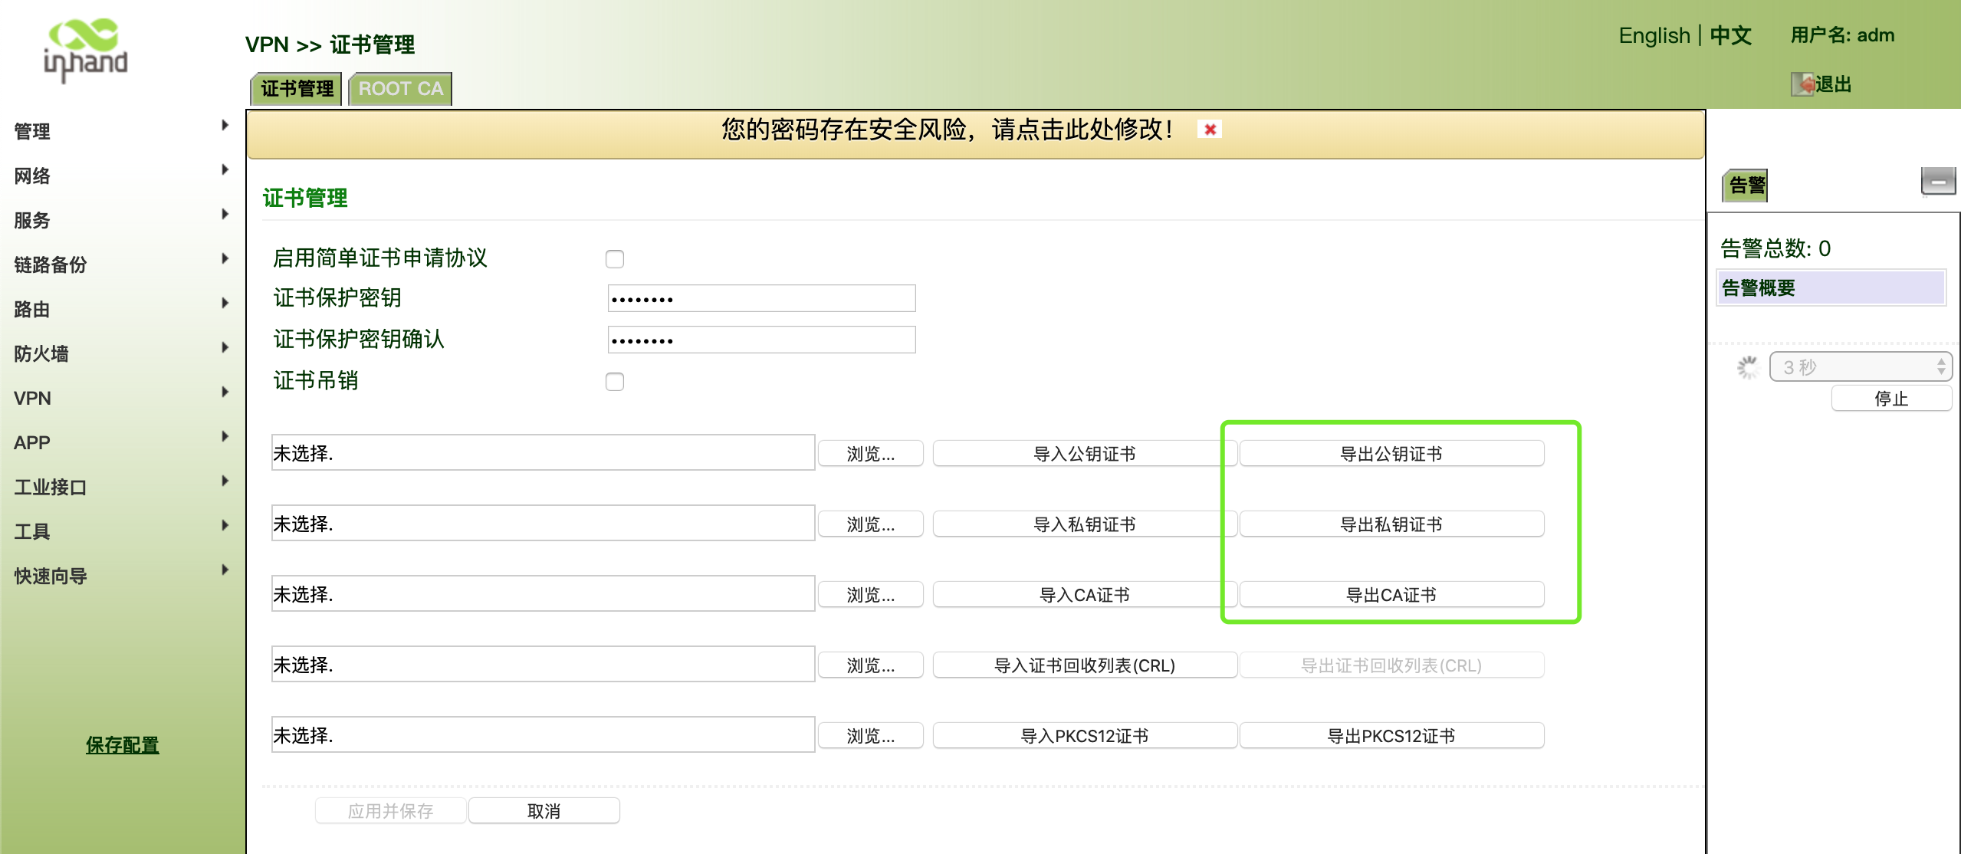Enable the 启用简单证书申请协议 checkbox

pos(614,259)
